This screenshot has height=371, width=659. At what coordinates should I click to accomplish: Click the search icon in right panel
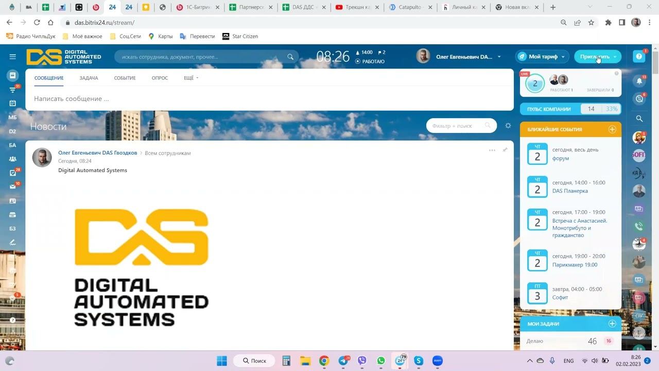click(639, 119)
